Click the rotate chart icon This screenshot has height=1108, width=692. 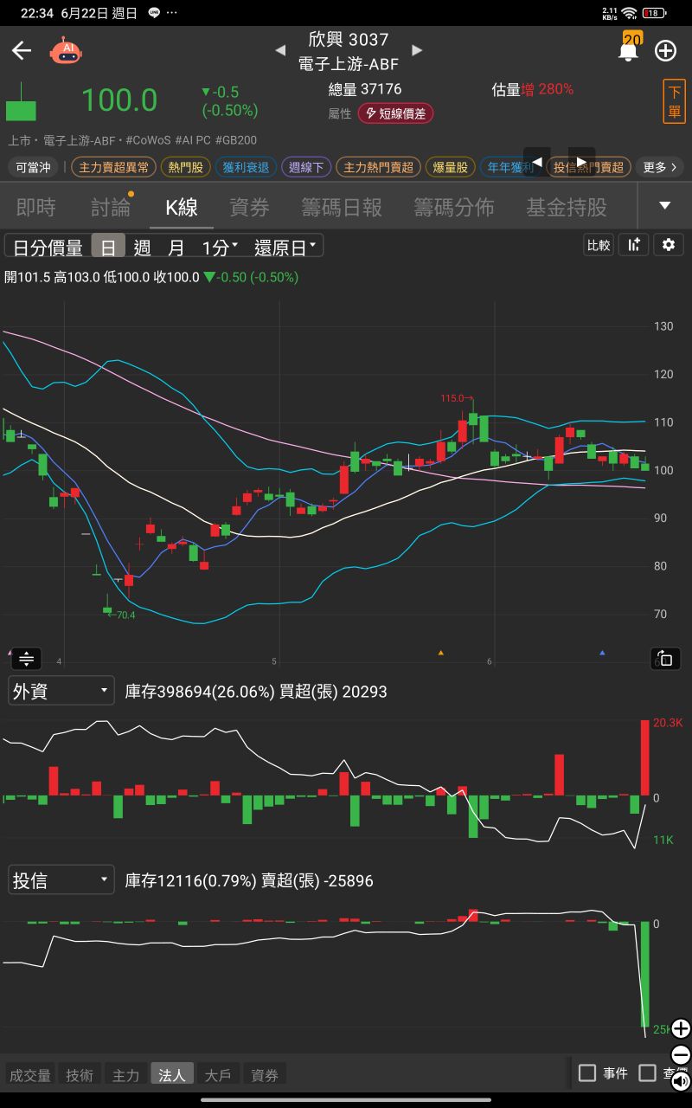click(x=665, y=659)
